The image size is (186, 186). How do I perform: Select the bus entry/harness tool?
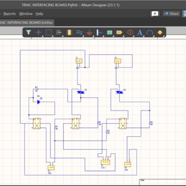click(99, 32)
